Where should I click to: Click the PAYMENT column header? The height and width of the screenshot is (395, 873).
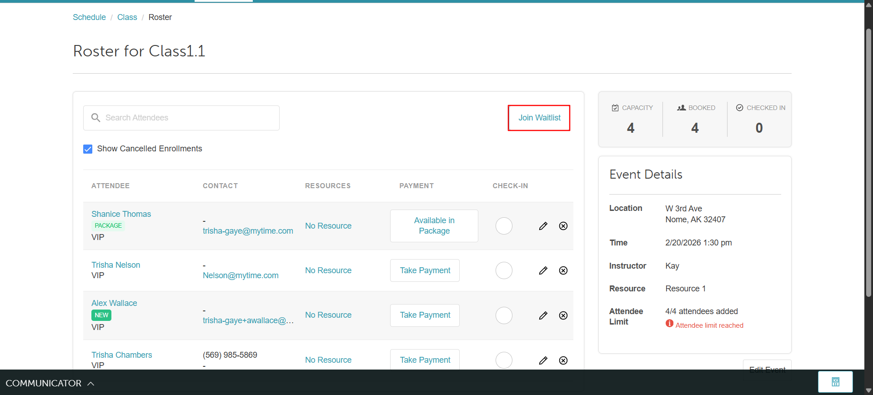pyautogui.click(x=416, y=186)
